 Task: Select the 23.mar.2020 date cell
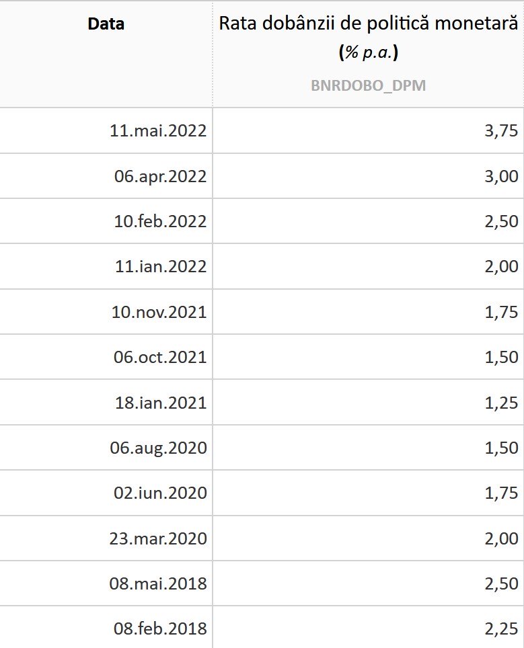158,538
